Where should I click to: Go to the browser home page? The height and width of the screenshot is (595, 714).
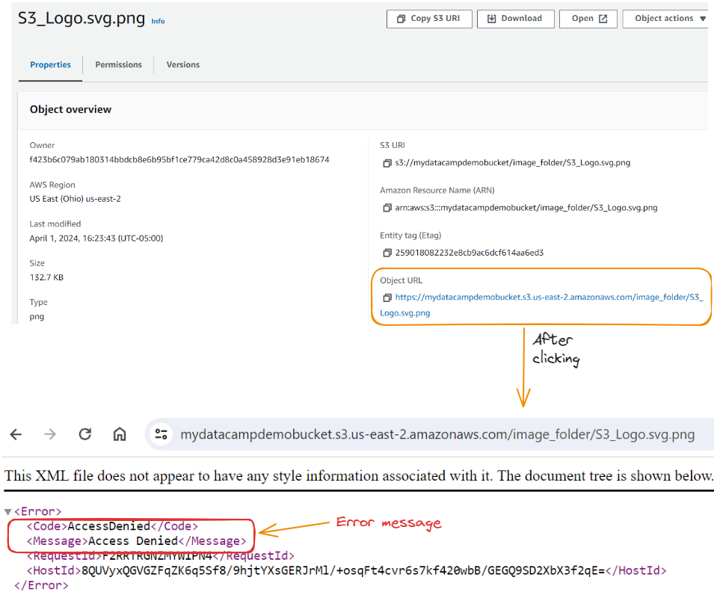tap(120, 434)
